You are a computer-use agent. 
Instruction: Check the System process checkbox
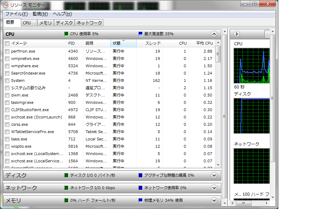[7, 80]
